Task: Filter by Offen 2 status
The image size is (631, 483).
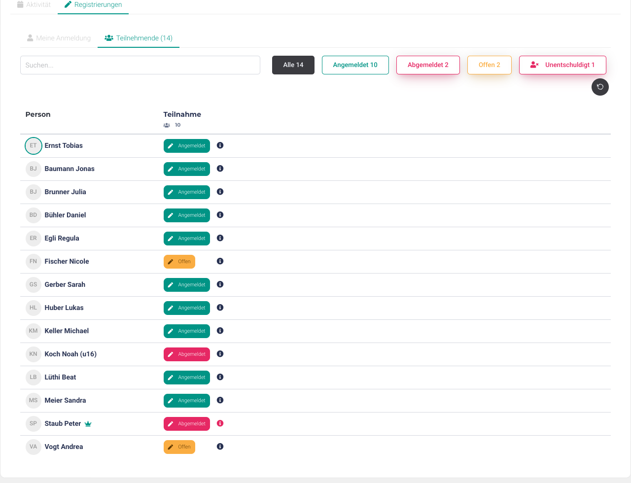Action: click(490, 65)
